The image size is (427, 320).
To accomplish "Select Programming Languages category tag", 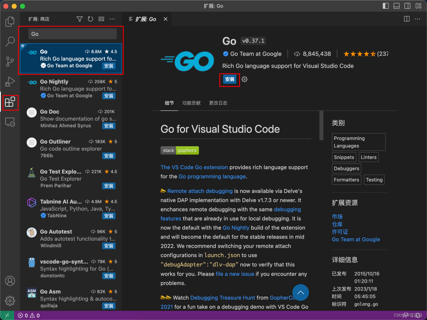I will click(359, 142).
